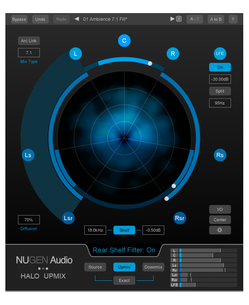The height and width of the screenshot is (305, 249).
Task: Click the Mix Type label
Action: (x=29, y=61)
